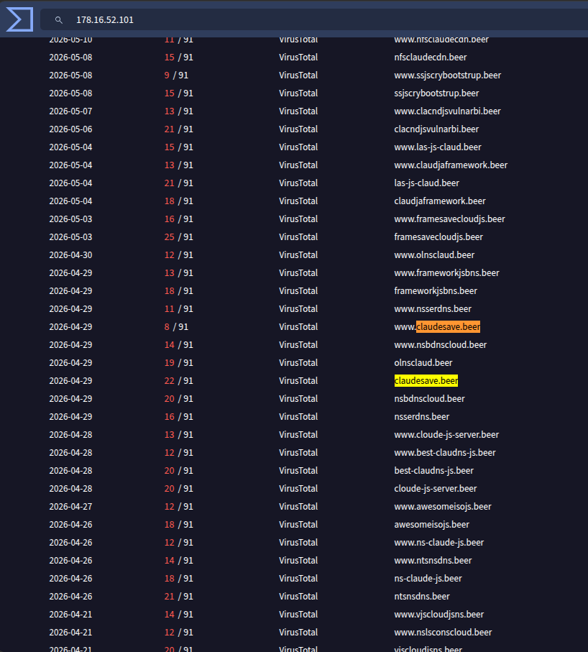The height and width of the screenshot is (652, 588).
Task: Open www.ssjscrybootstrup.beer entry
Action: coord(447,75)
